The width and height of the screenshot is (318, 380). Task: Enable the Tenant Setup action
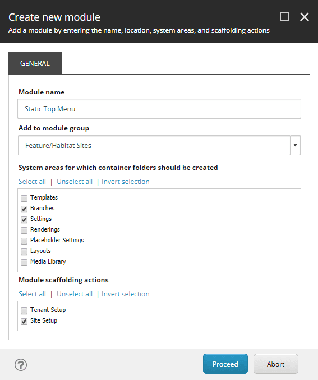(x=24, y=311)
